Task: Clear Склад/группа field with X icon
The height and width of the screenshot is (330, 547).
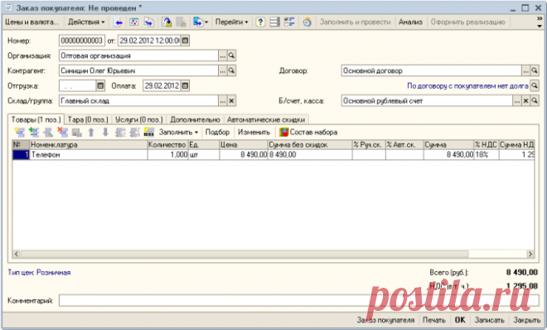Action: 231,101
